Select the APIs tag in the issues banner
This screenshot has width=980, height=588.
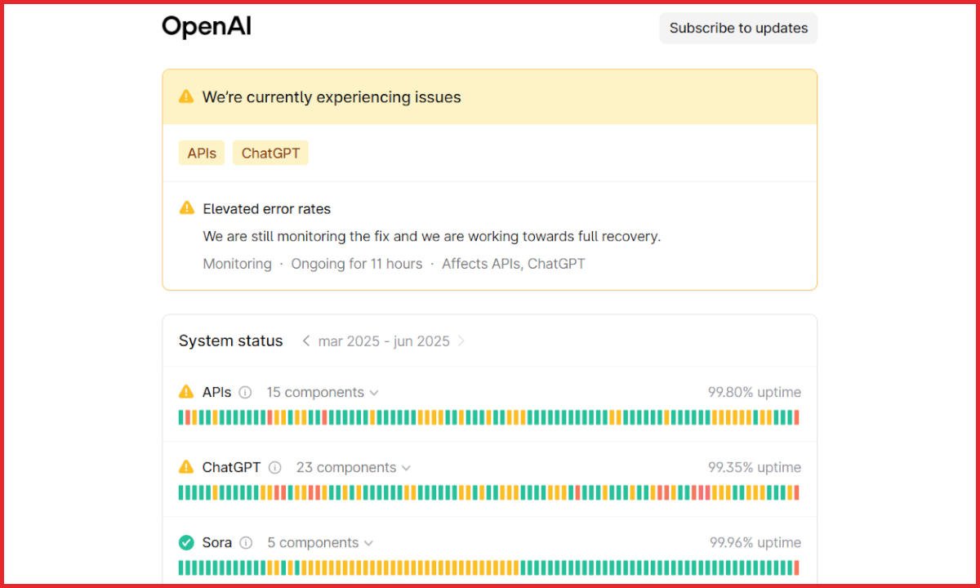point(202,153)
